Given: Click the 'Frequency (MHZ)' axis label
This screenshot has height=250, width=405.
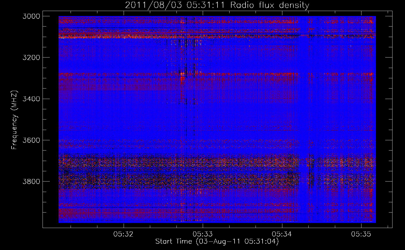Looking at the screenshot, I should 15,120.
